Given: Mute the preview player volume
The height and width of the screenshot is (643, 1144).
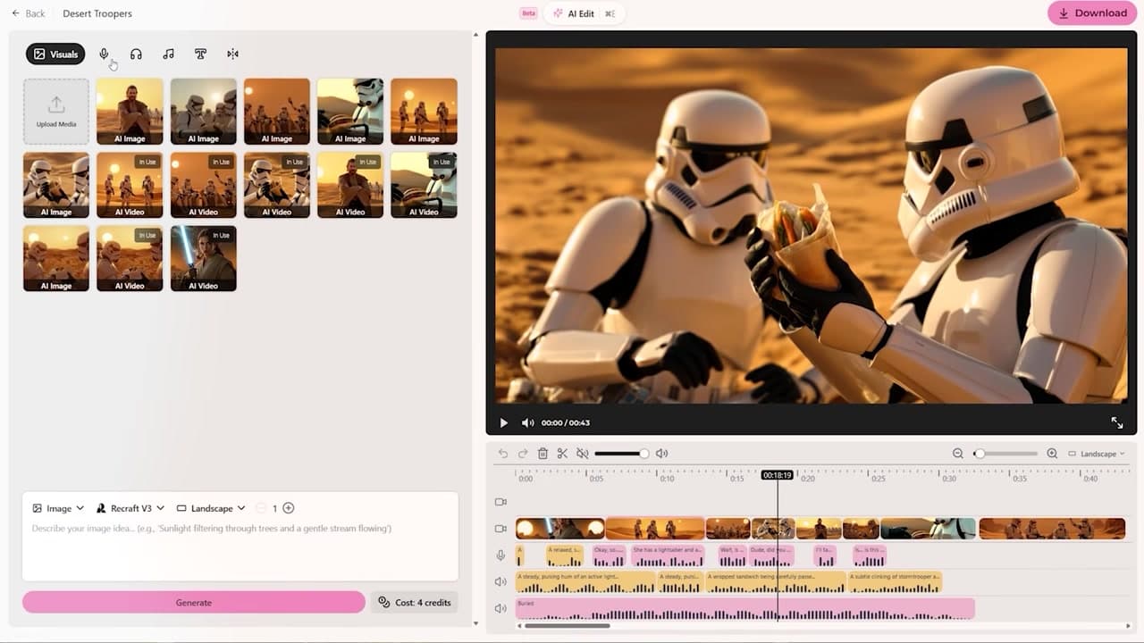Looking at the screenshot, I should pyautogui.click(x=527, y=422).
